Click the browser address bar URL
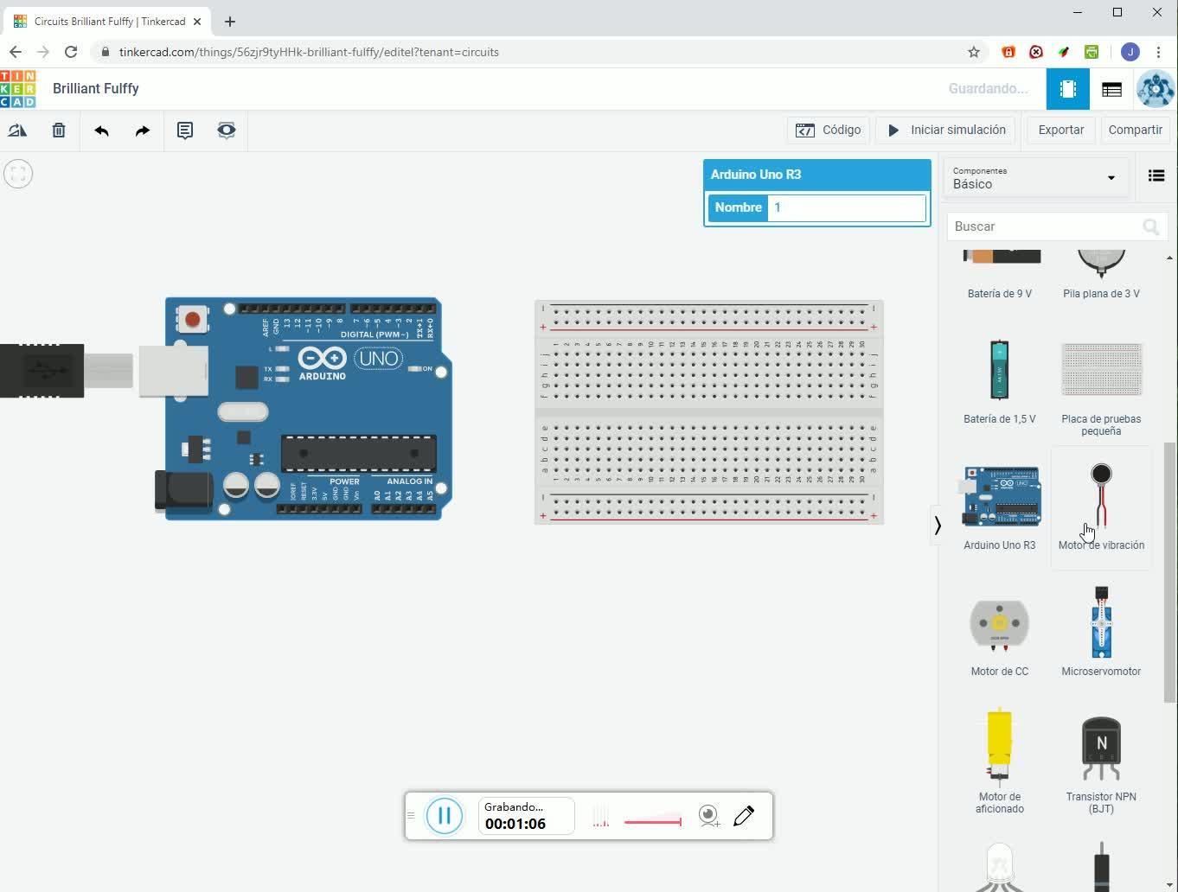 [309, 52]
